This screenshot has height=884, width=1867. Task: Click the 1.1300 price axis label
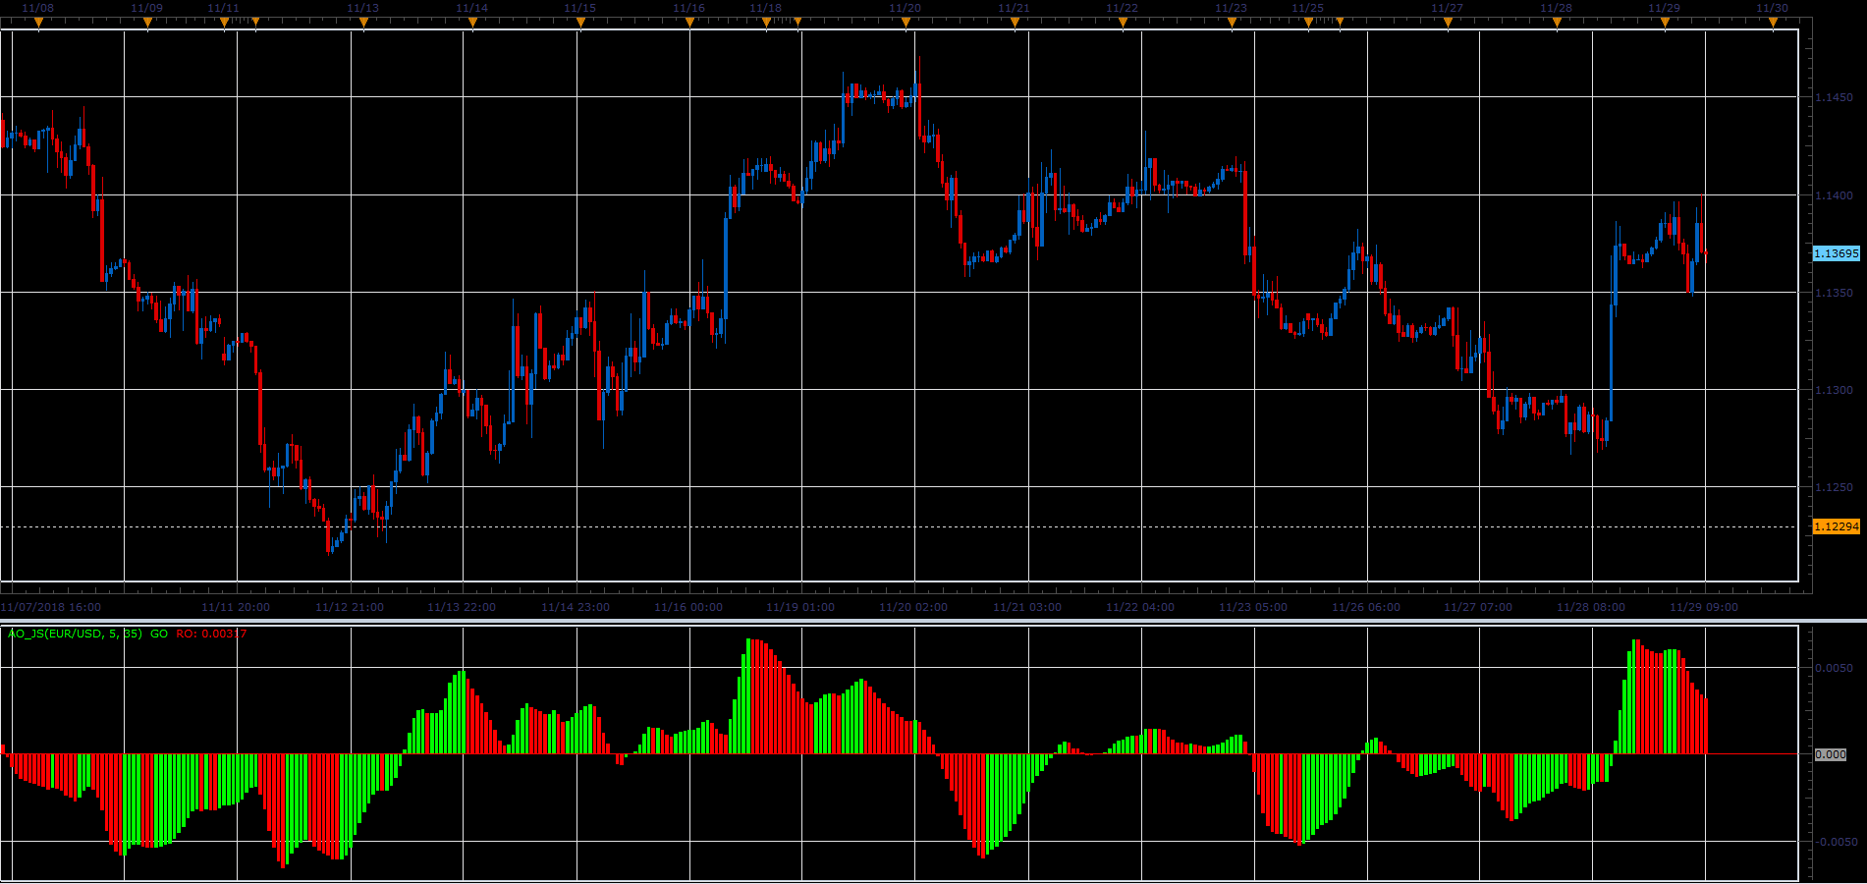click(1835, 390)
